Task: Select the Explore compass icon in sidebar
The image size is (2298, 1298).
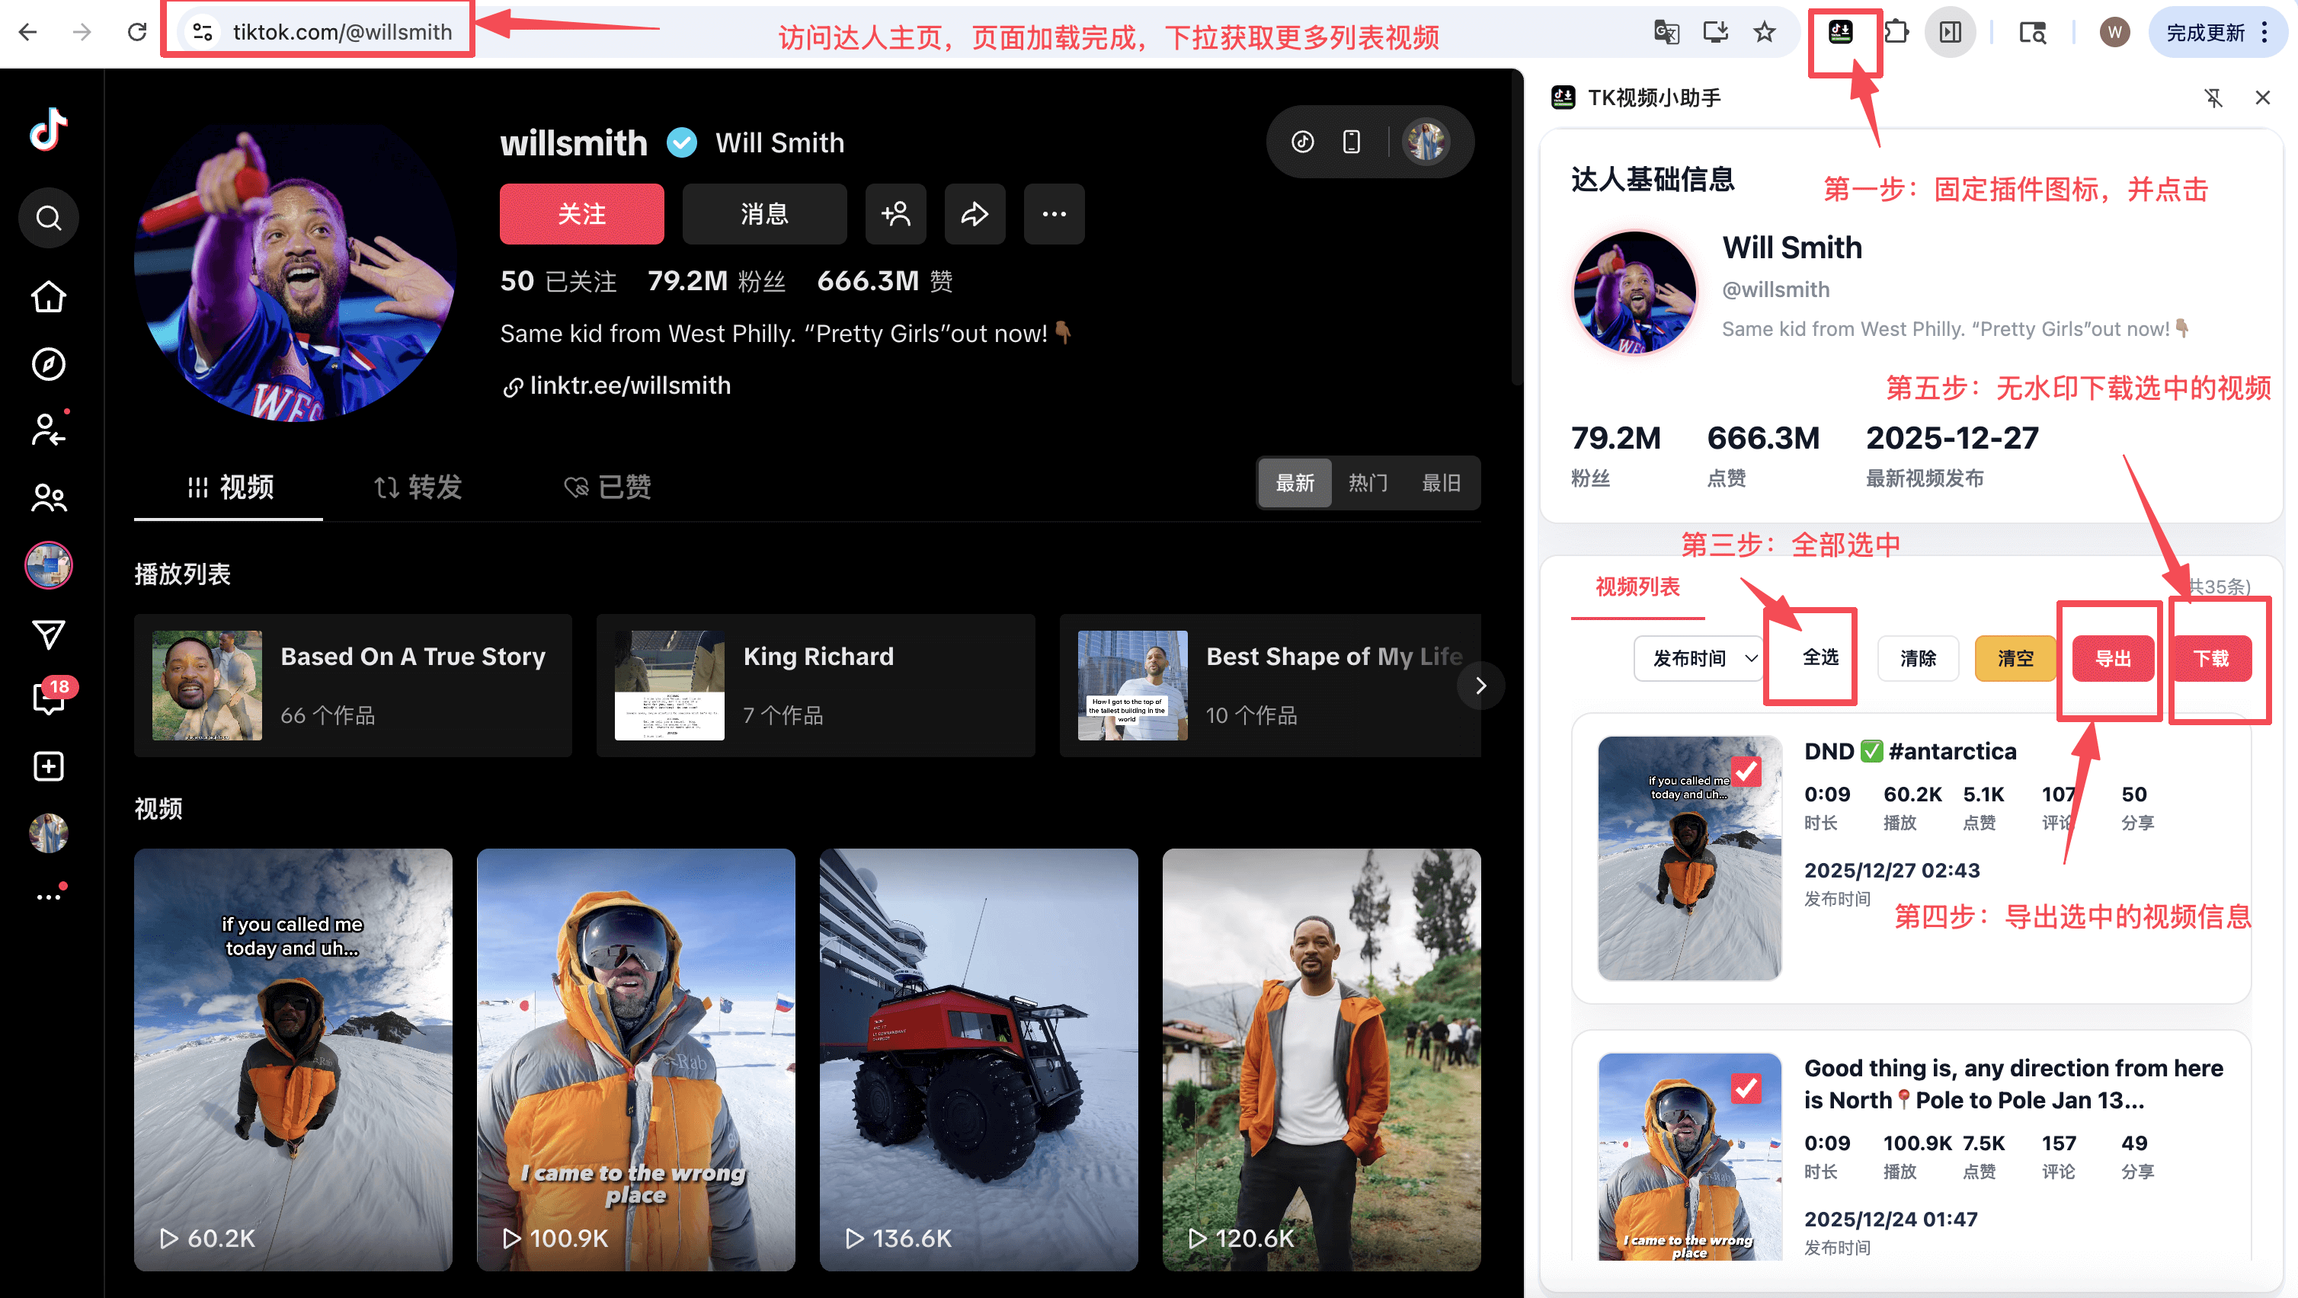Action: [48, 364]
